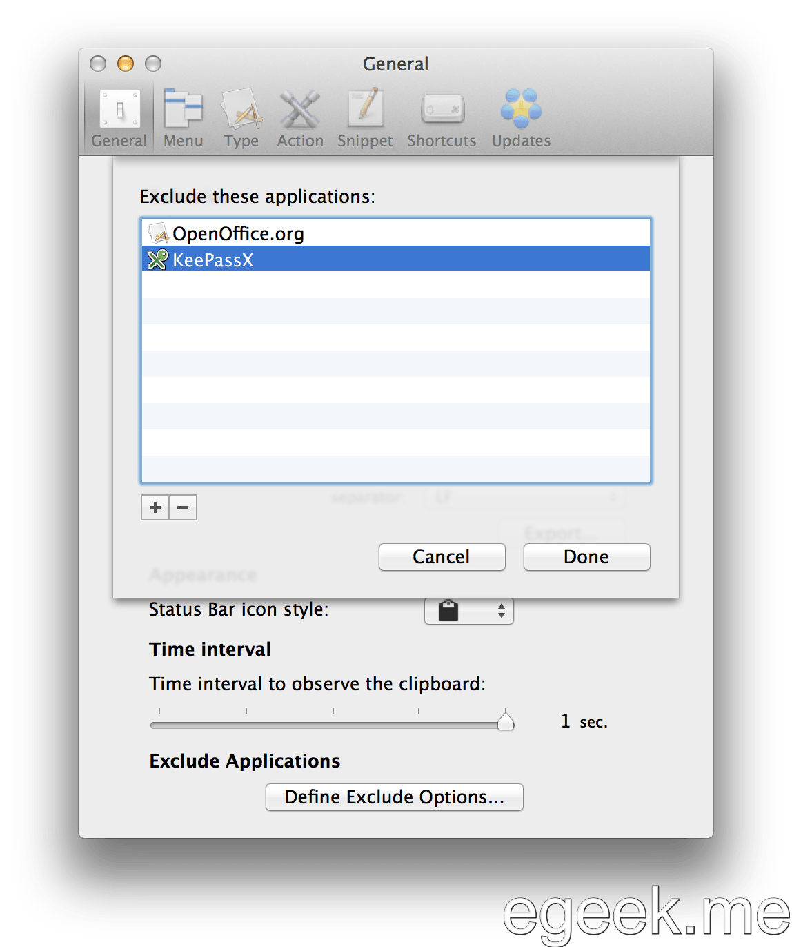Click the OpenOffice.org document icon
Image resolution: width=792 pixels, height=947 pixels.
point(157,233)
